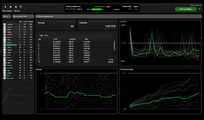Click the save game icon
The image size is (204, 120).
click(21, 6)
